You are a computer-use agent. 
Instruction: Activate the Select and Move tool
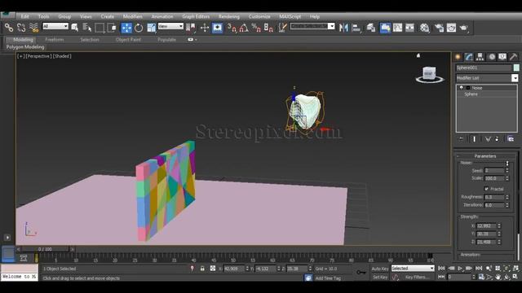[x=126, y=28]
